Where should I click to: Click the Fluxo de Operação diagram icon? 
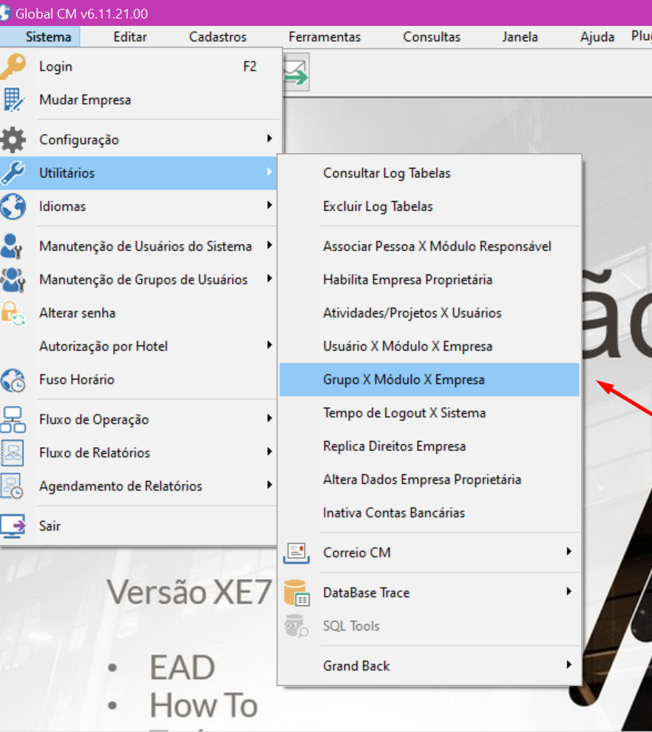[x=13, y=419]
